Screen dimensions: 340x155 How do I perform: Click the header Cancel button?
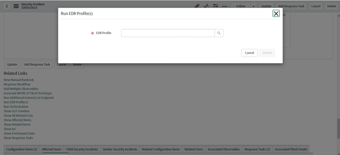click(x=316, y=6)
